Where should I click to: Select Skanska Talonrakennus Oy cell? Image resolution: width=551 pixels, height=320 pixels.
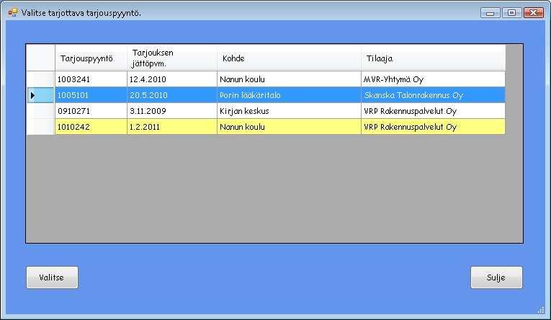tap(434, 95)
